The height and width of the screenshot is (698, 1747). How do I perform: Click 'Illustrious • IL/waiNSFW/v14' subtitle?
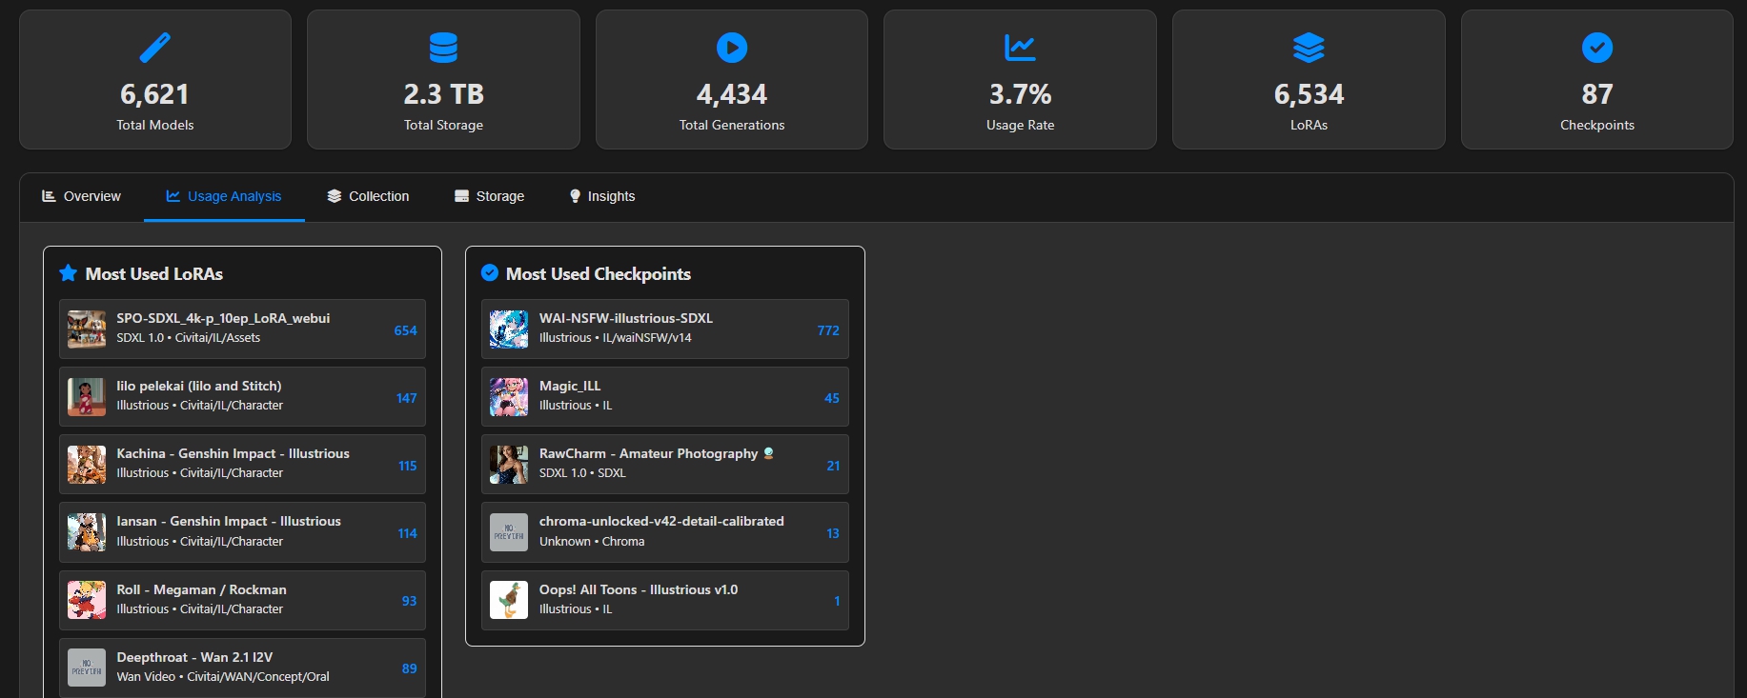coord(616,338)
